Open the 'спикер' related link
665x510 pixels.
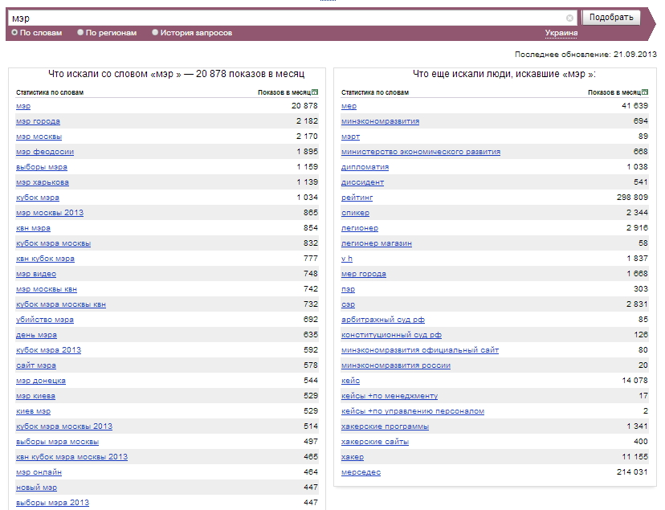[x=356, y=213]
